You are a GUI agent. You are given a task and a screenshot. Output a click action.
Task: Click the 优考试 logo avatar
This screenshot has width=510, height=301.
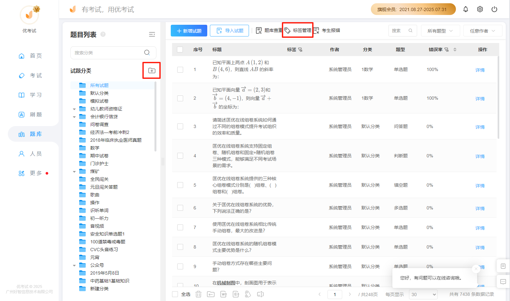[29, 15]
